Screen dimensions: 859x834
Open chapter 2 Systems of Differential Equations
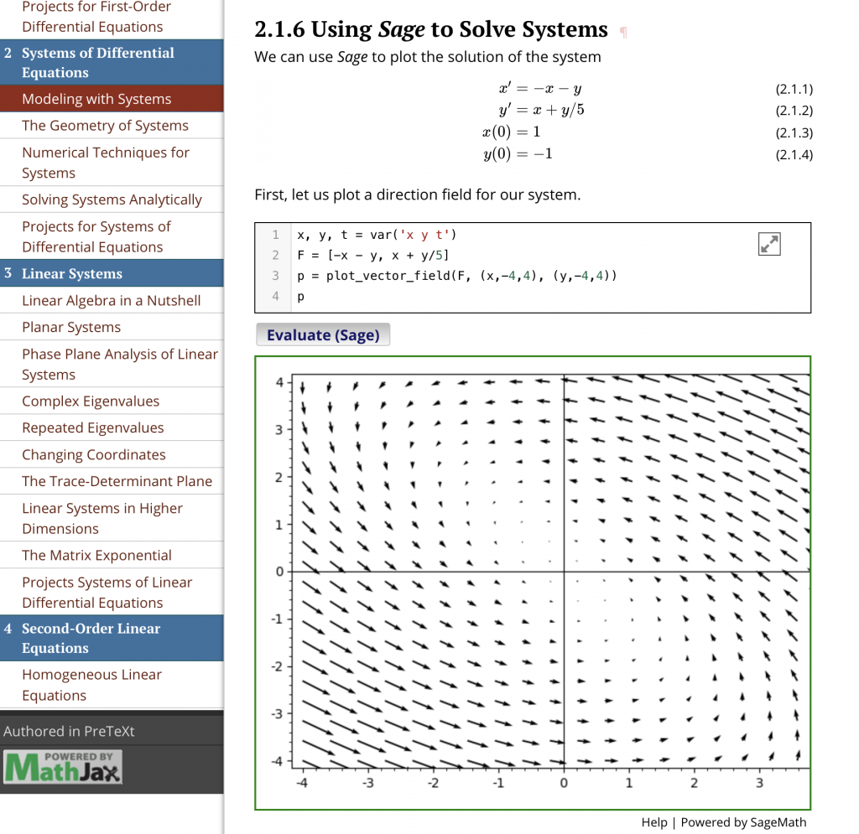click(112, 62)
